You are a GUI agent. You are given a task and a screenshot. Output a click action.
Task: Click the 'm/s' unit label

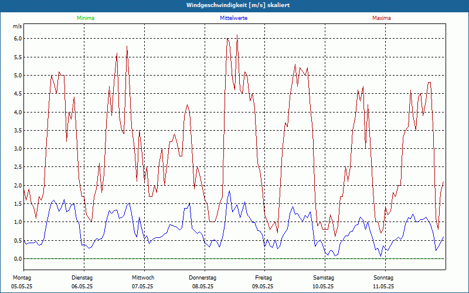18,26
